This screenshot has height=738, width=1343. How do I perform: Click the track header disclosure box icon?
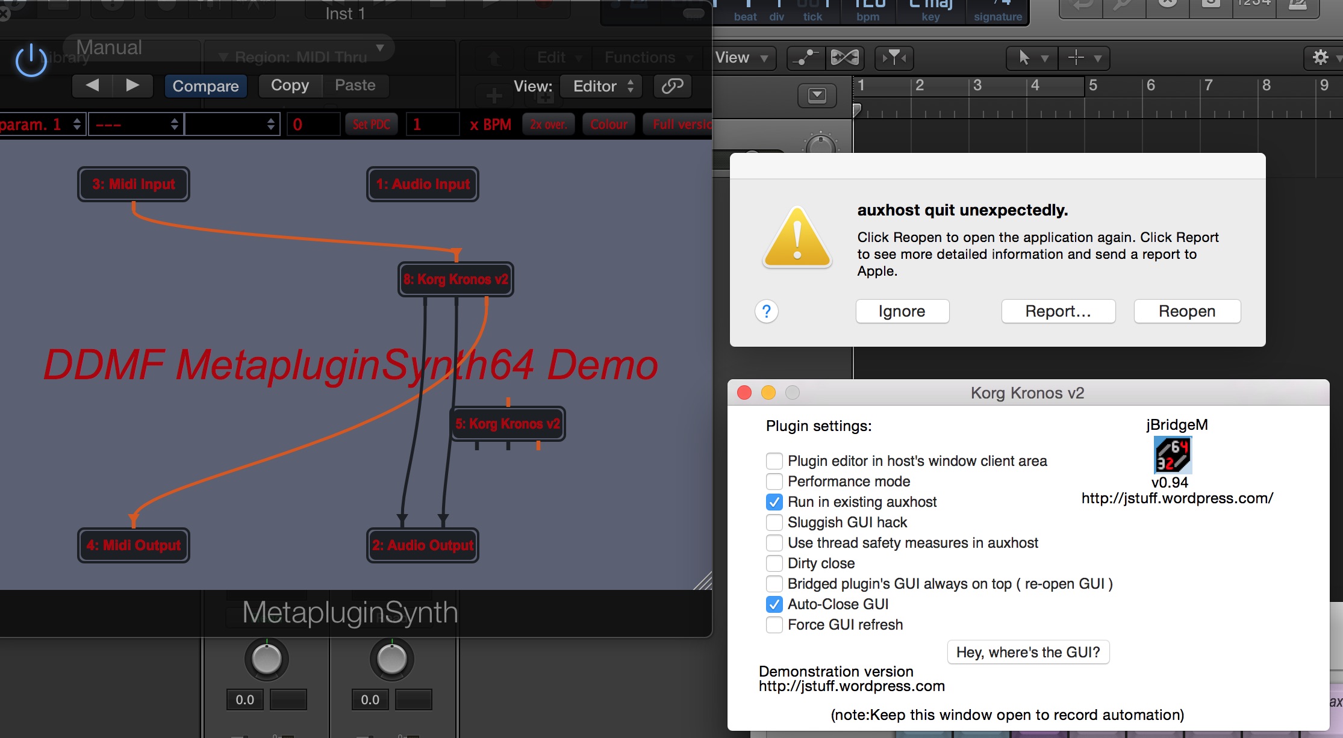[817, 95]
